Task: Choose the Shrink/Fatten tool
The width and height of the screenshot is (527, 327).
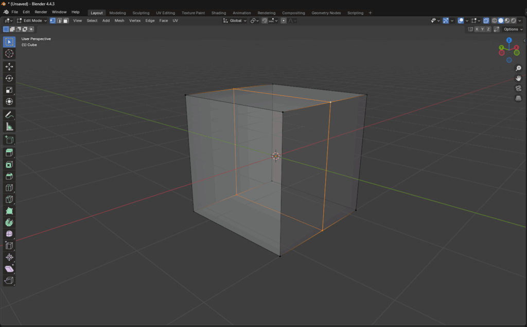Action: 9,257
